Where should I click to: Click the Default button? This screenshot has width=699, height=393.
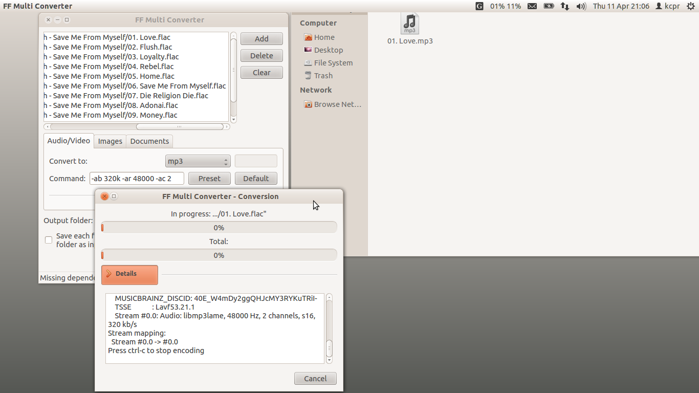(x=256, y=179)
